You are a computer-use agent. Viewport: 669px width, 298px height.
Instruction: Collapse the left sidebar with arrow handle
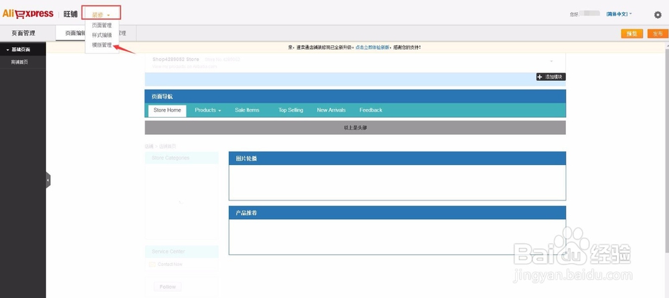point(47,180)
